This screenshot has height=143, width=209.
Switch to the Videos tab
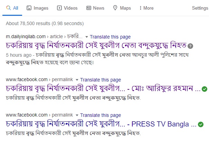(x=67, y=8)
